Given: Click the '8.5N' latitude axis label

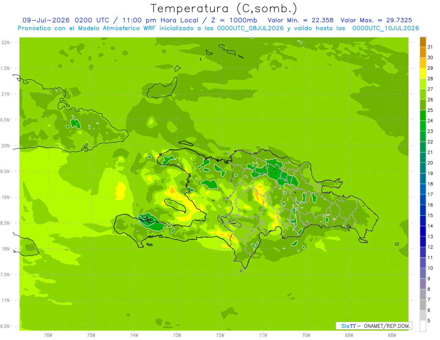Looking at the screenshot, I should tap(5, 223).
